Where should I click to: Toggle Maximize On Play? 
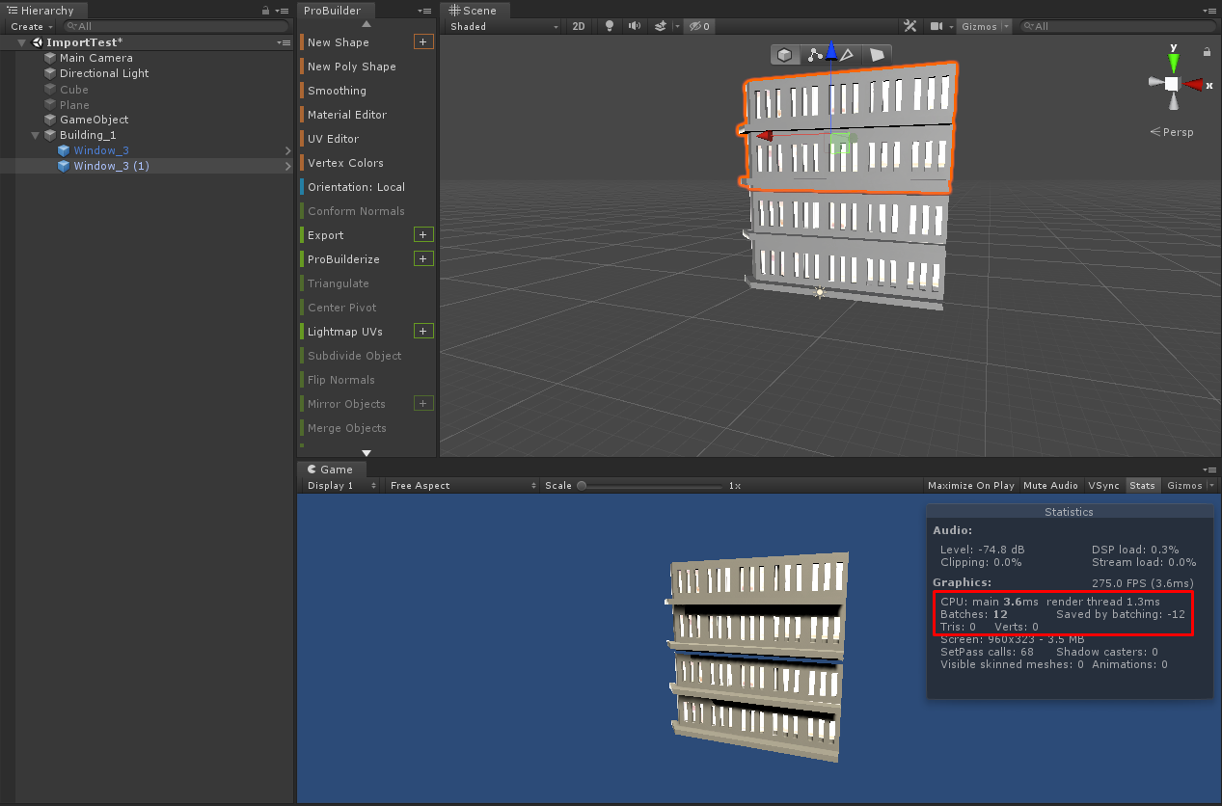(970, 485)
